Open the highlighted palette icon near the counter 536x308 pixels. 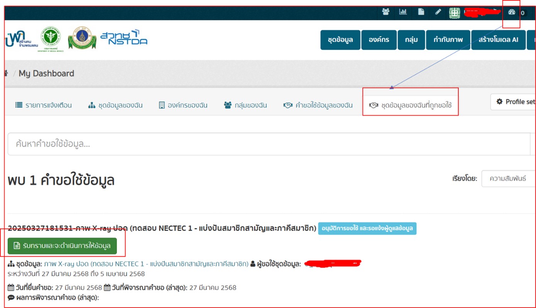click(x=512, y=12)
